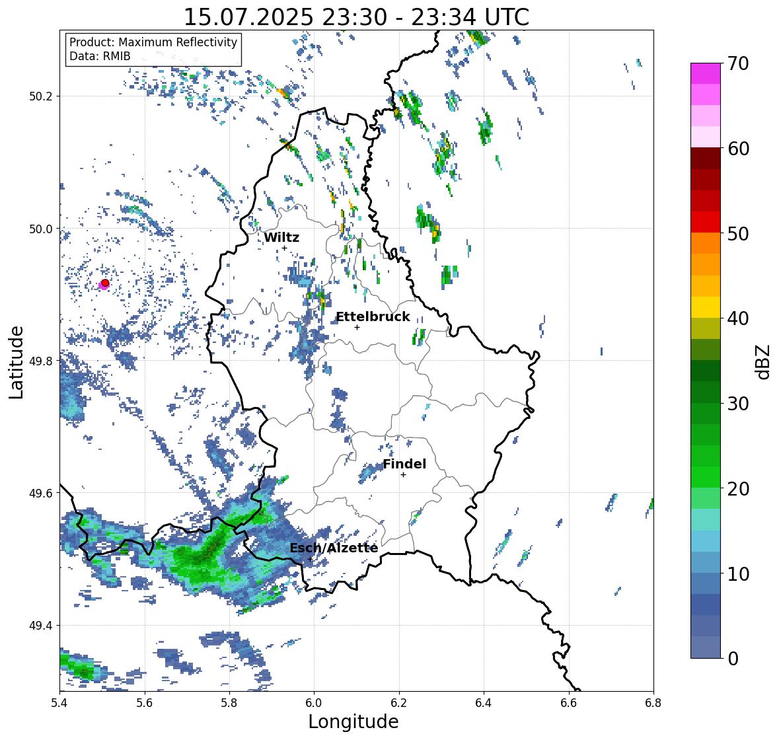Click the 20 dBZ colorbar tick label

point(738,489)
